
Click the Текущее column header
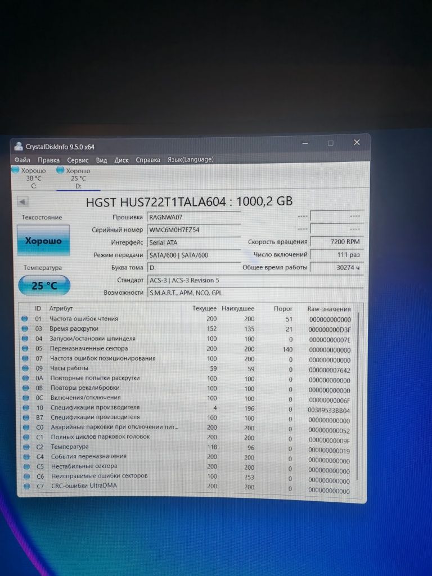204,308
